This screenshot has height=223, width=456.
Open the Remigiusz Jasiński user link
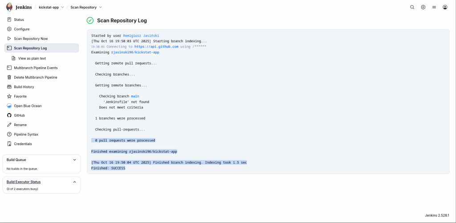141,36
